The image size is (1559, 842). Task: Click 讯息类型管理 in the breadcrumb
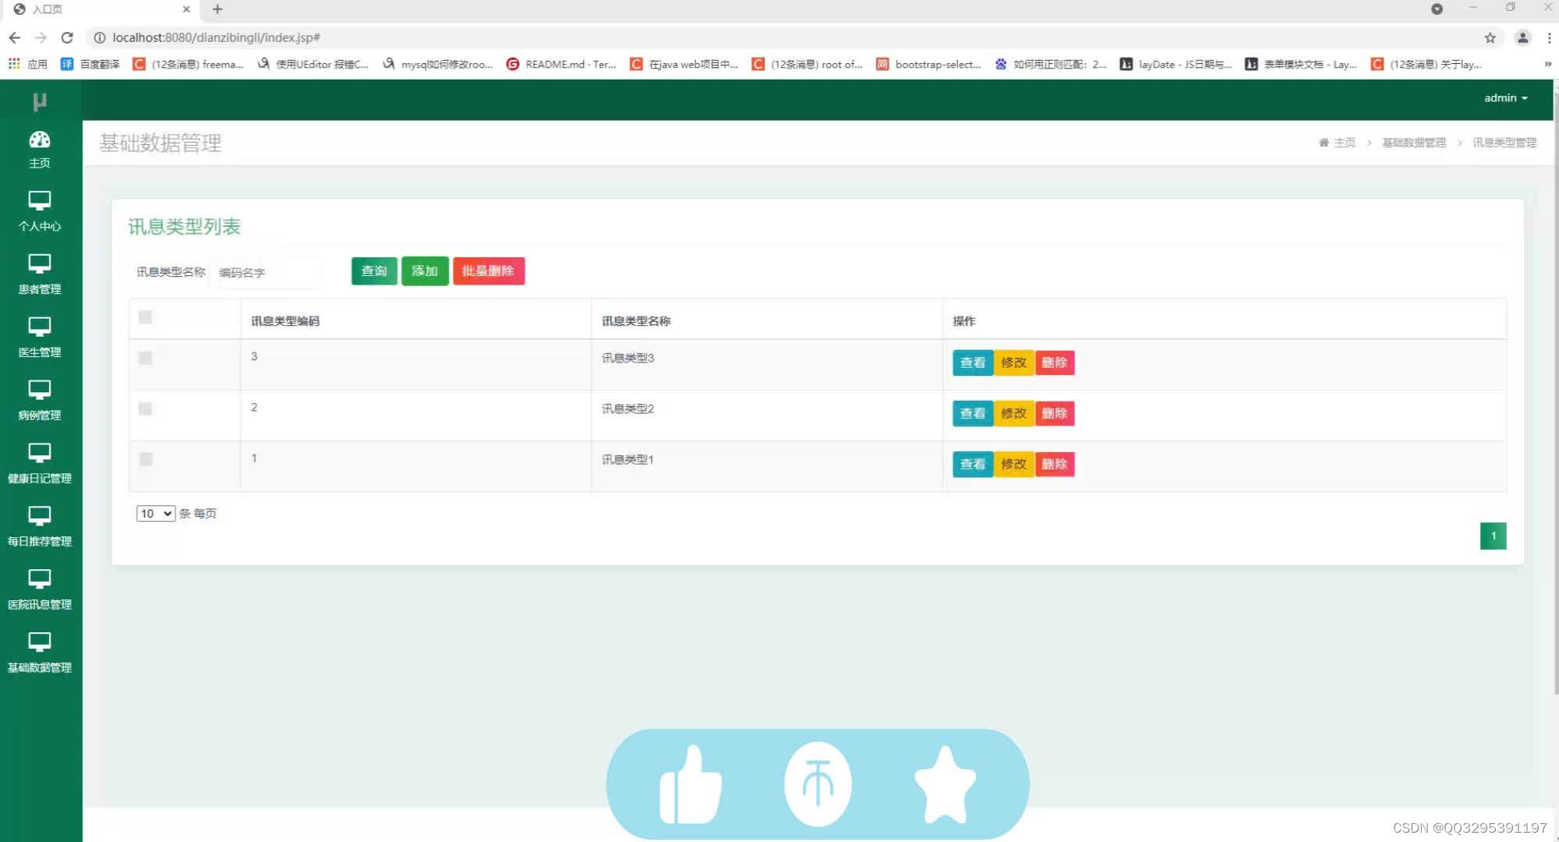1504,143
